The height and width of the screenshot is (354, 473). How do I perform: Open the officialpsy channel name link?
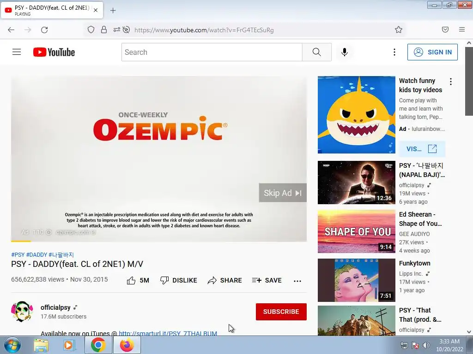point(55,307)
